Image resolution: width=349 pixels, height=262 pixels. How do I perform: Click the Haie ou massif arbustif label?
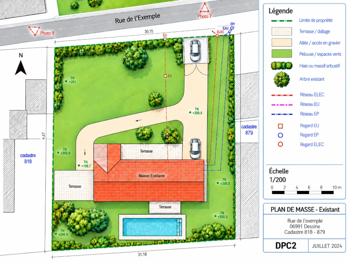tap(320, 66)
